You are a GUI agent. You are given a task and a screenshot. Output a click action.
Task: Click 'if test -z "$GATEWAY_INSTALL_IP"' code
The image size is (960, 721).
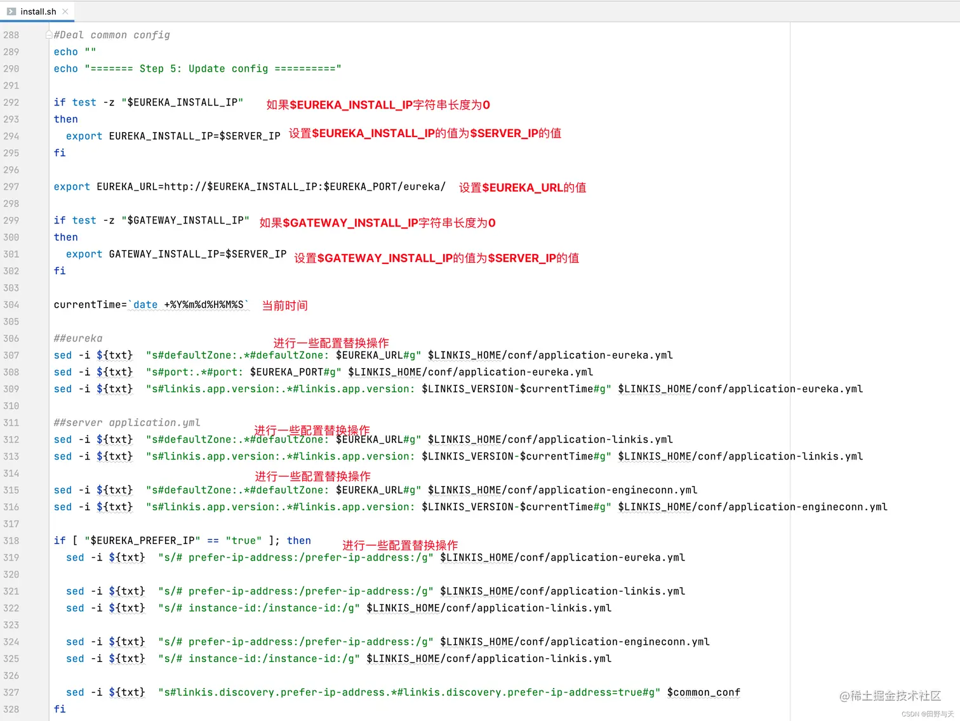(x=152, y=220)
